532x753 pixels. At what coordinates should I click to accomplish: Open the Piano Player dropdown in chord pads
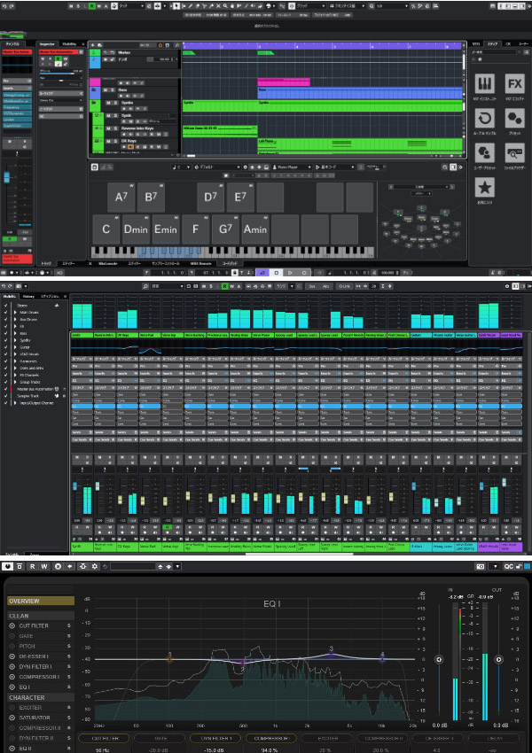tap(292, 167)
